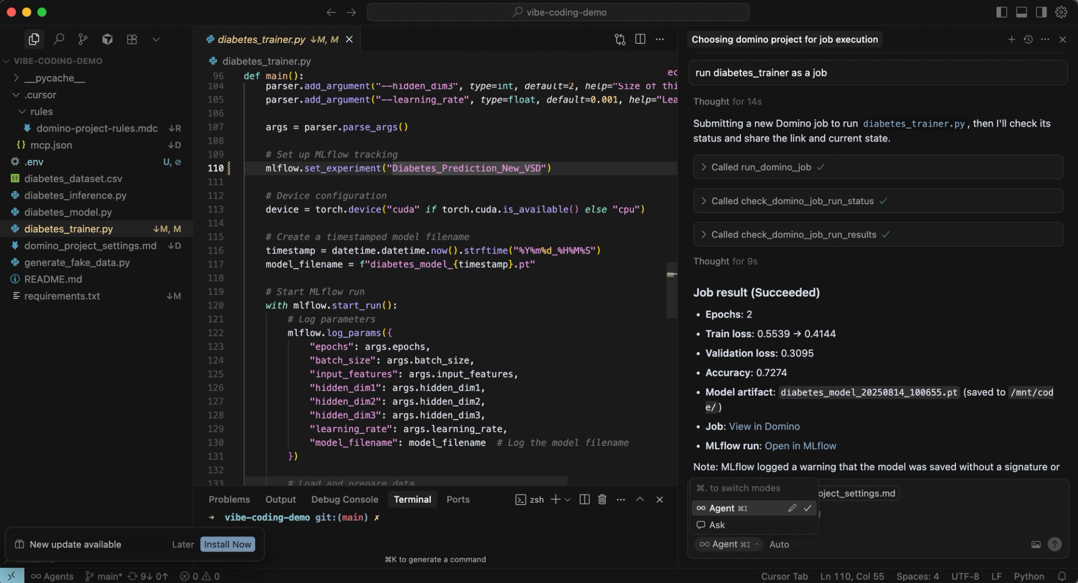This screenshot has width=1078, height=583.
Task: Show chat history clock icon
Action: pyautogui.click(x=1028, y=39)
